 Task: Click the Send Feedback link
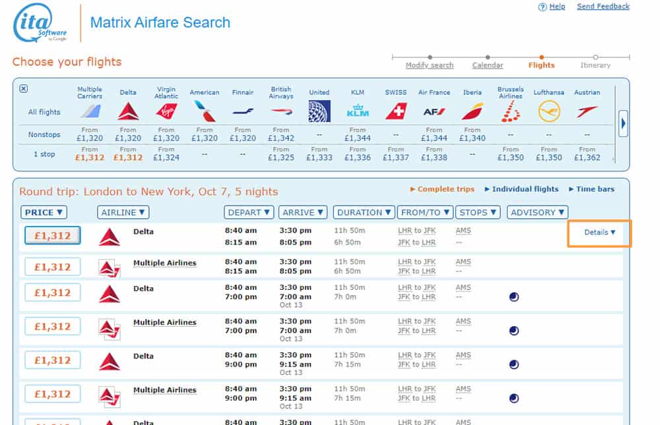(x=603, y=7)
